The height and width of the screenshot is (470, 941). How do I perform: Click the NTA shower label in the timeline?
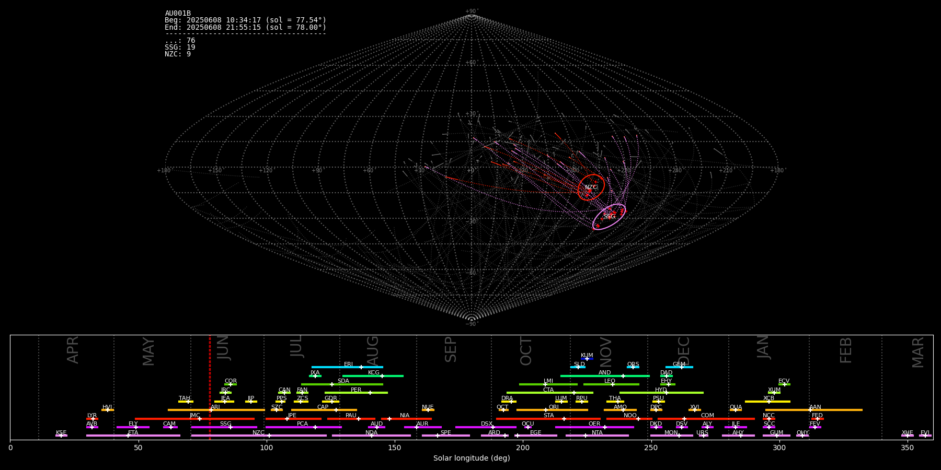pyautogui.click(x=597, y=433)
